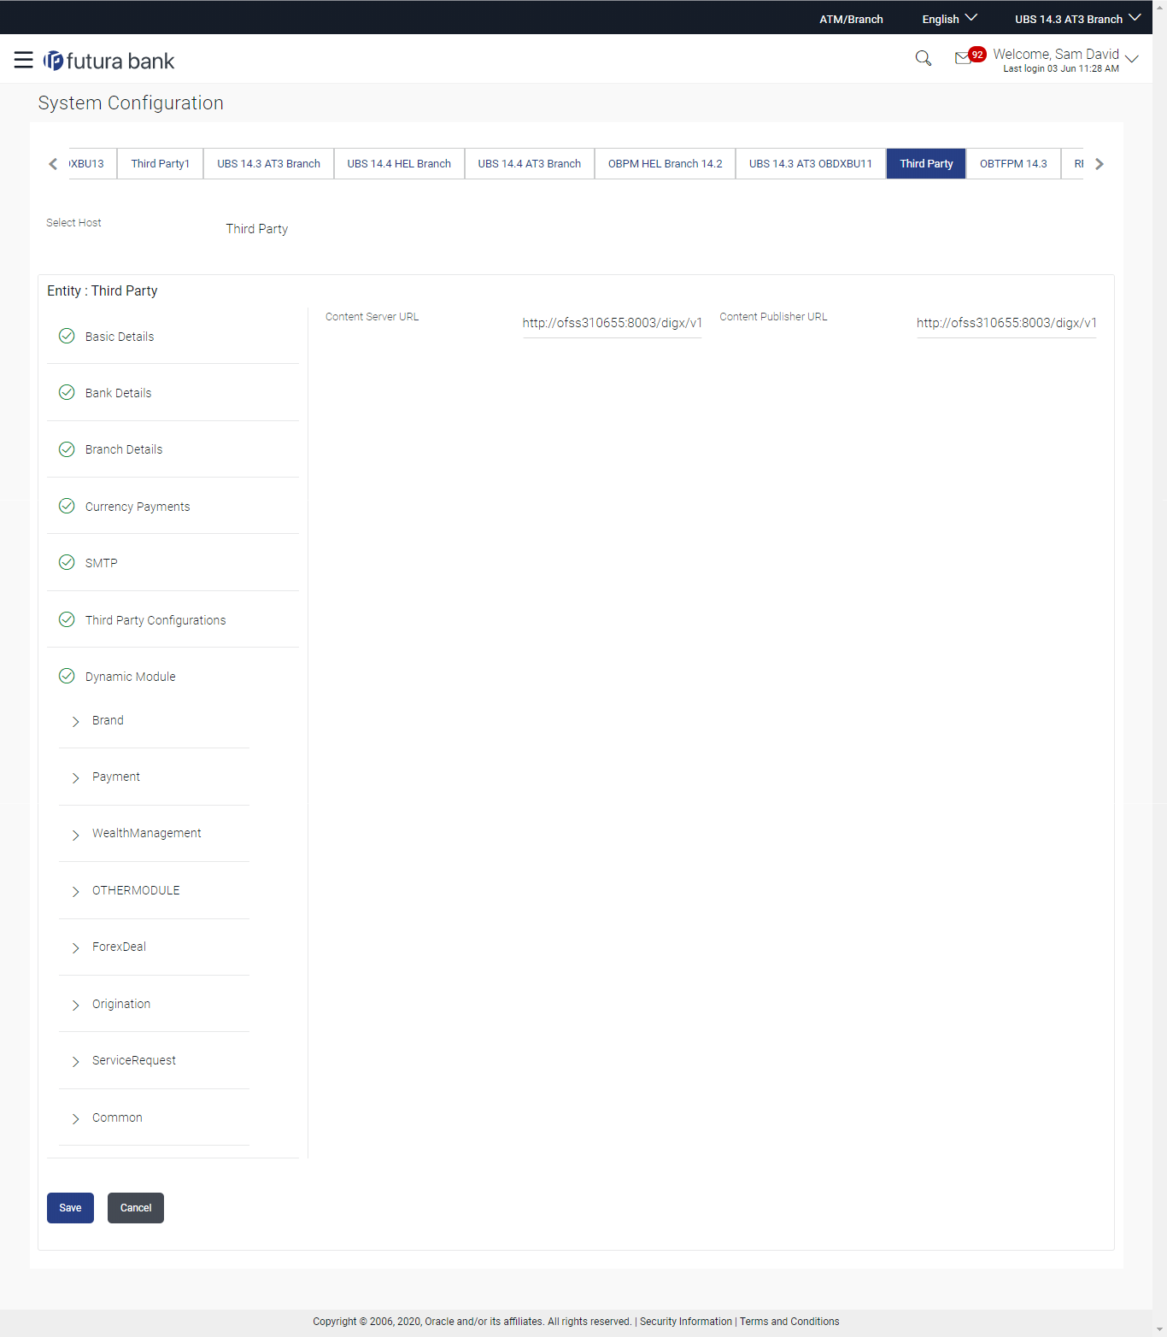Expand the ForexDeal chevron
1167x1337 pixels.
(x=75, y=947)
